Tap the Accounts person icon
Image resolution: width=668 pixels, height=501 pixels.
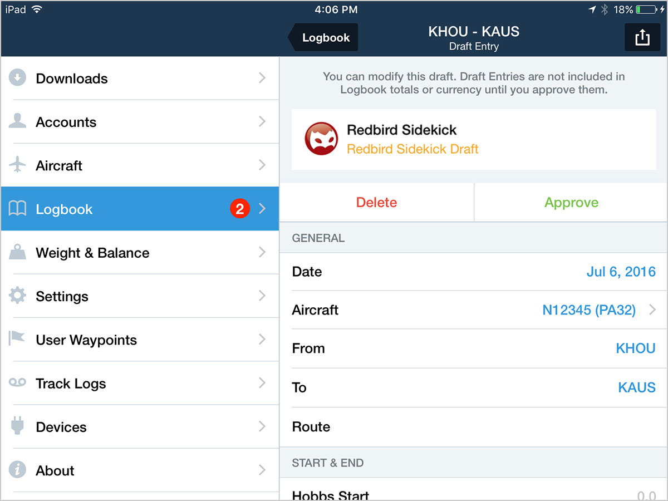click(17, 121)
